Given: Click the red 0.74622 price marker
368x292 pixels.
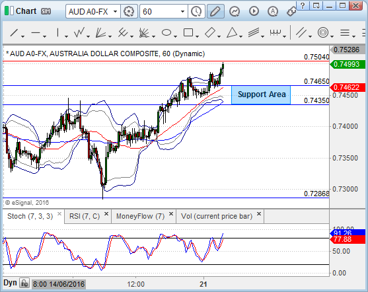Looking at the screenshot, I should [x=348, y=87].
